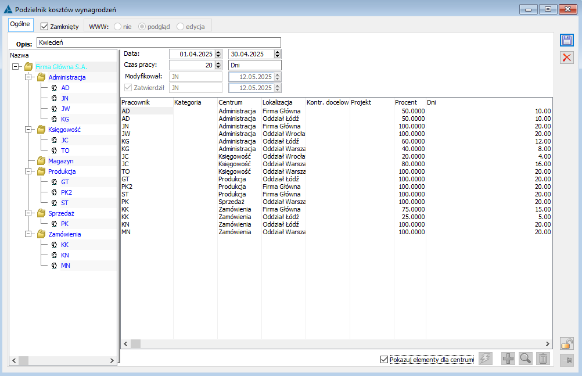Image resolution: width=582 pixels, height=376 pixels.
Task: Select WWW option nie
Action: coord(118,26)
